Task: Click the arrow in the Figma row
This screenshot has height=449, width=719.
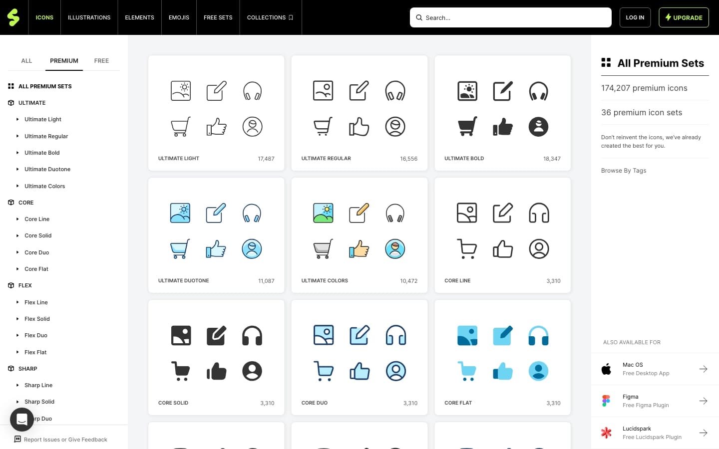Action: coord(703,401)
